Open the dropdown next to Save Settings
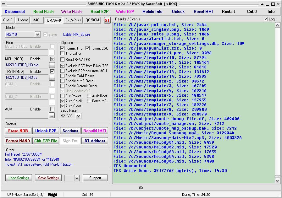The image size is (282, 198). [77, 178]
